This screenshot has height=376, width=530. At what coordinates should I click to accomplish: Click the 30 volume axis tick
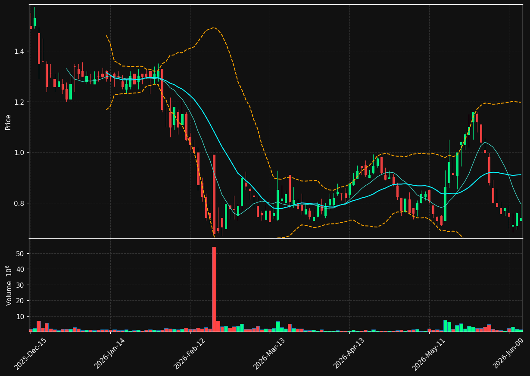[x=20, y=285]
